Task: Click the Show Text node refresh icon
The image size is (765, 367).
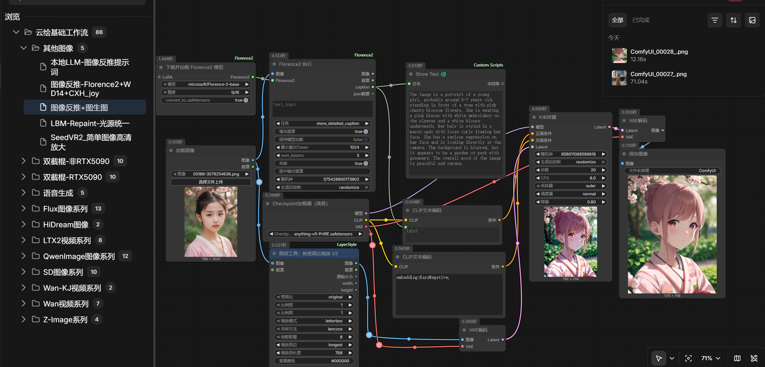Action: (x=444, y=74)
